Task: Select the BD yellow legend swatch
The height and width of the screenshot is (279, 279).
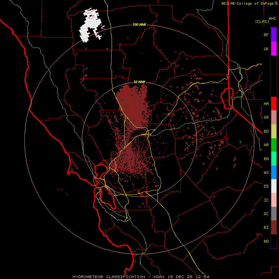Action: [x=274, y=131]
